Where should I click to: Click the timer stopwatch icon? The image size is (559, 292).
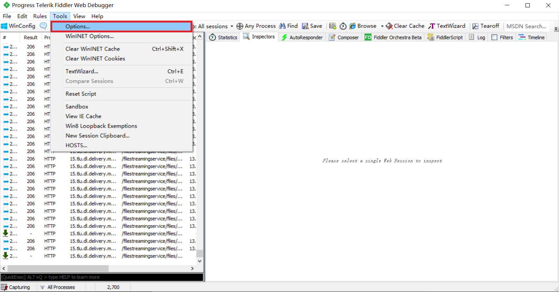(x=343, y=26)
